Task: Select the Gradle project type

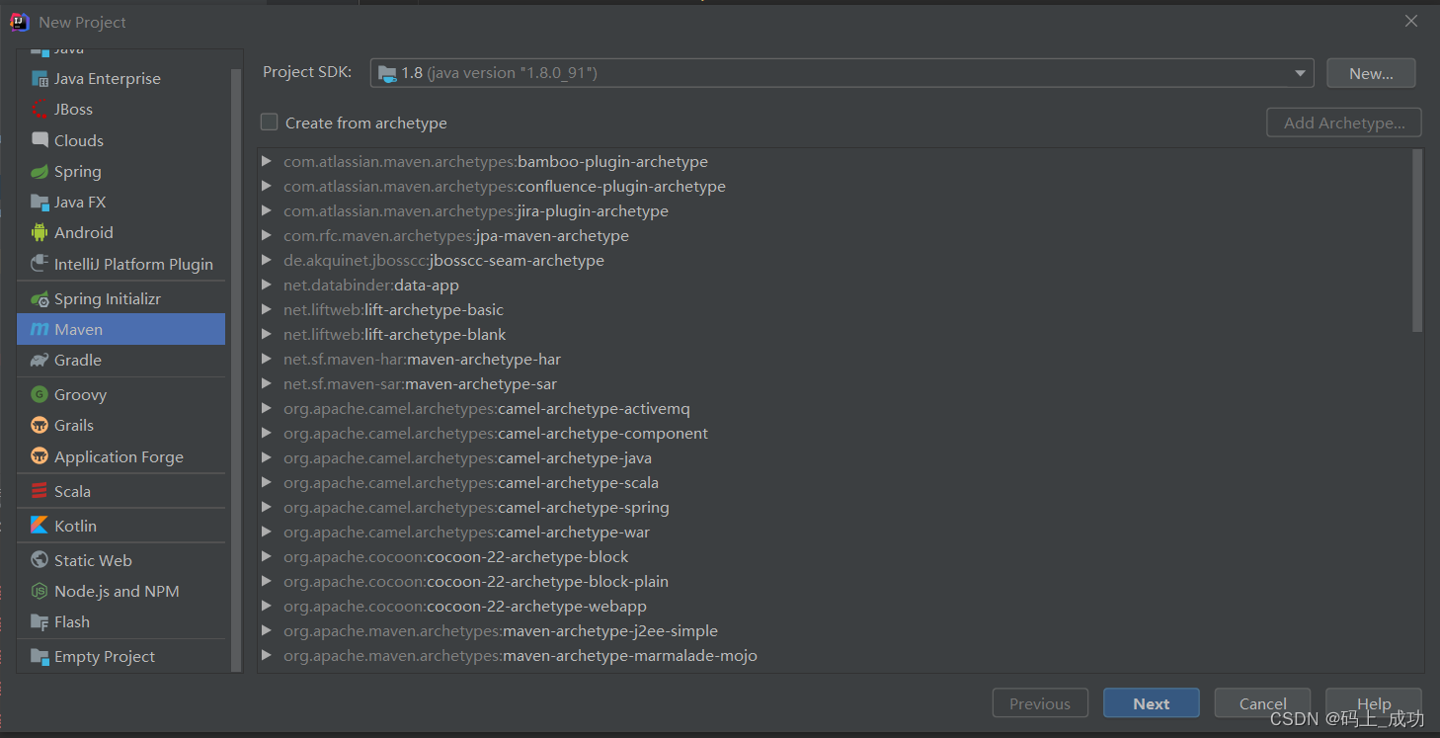Action: click(76, 360)
